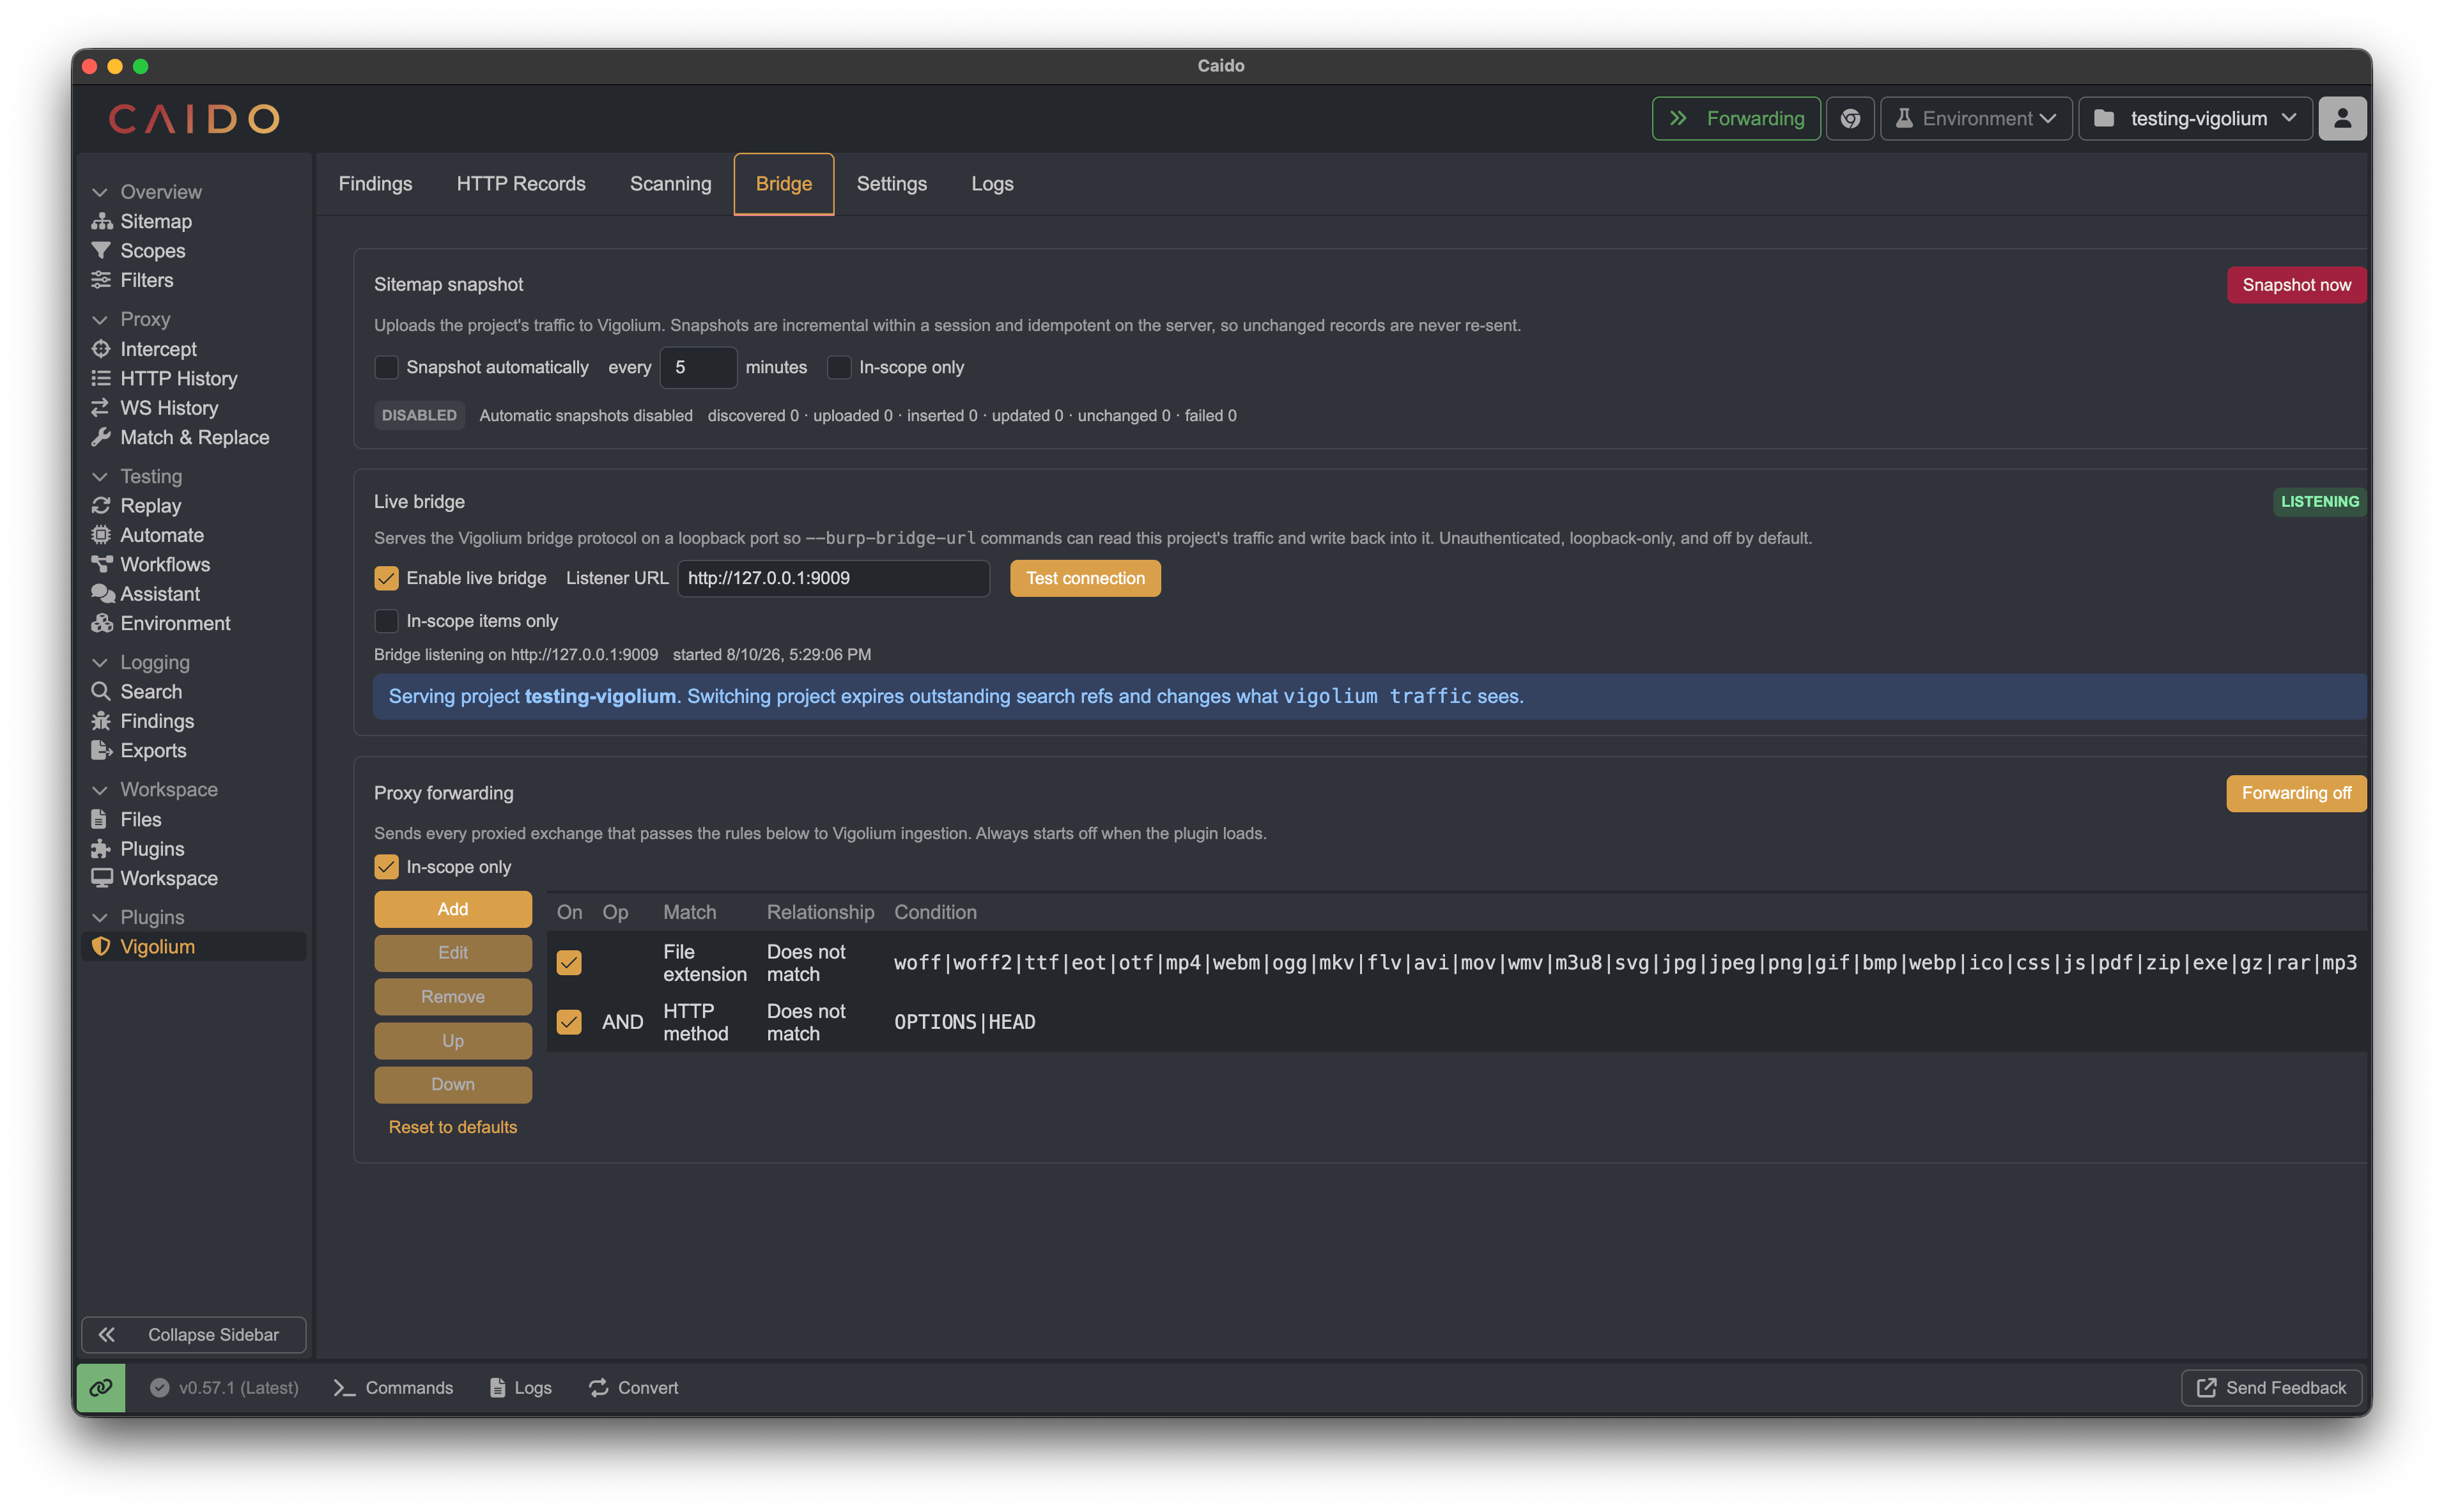This screenshot has width=2444, height=1512.
Task: Click Collapse Sidebar button
Action: [193, 1335]
